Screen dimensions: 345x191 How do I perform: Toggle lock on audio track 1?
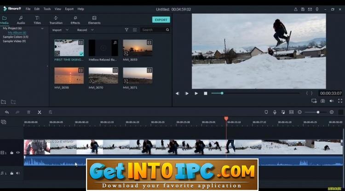(x=11, y=173)
